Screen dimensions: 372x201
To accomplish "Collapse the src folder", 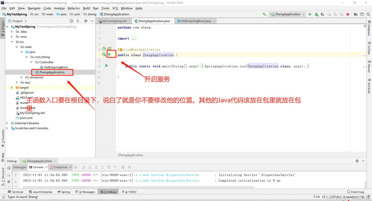I will click(x=12, y=42).
